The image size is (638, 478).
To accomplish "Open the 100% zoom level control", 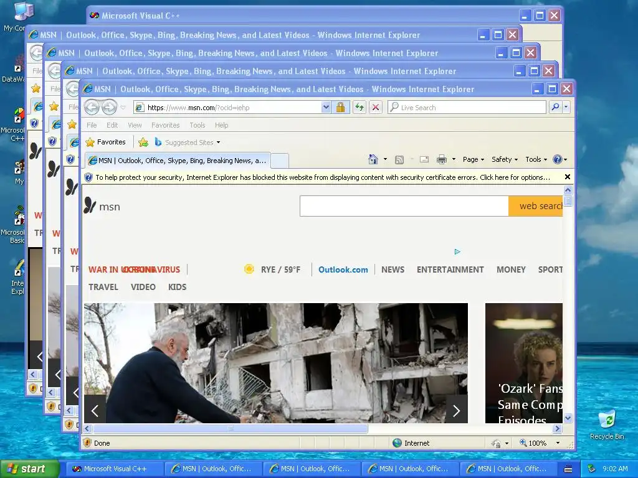I will tap(540, 443).
